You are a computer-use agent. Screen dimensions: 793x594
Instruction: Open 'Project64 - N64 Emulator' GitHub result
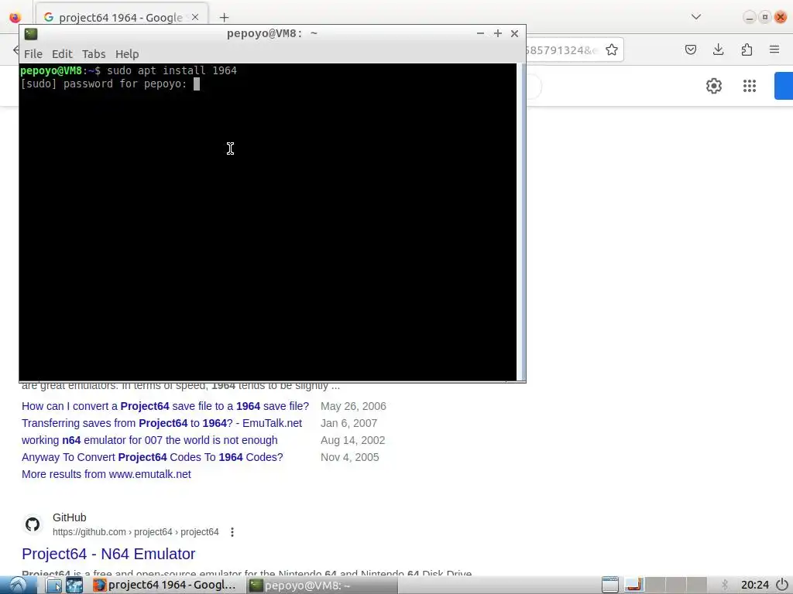pos(108,554)
